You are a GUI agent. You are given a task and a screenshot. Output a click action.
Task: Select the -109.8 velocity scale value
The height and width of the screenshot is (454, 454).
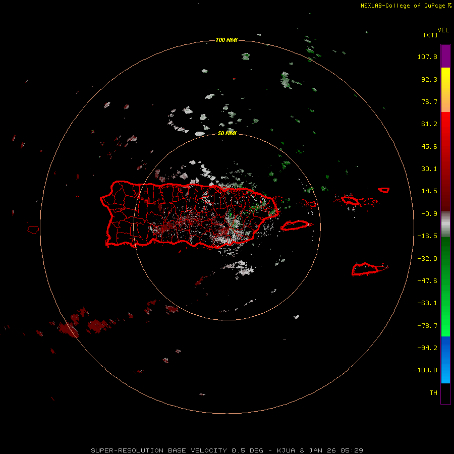(x=425, y=370)
